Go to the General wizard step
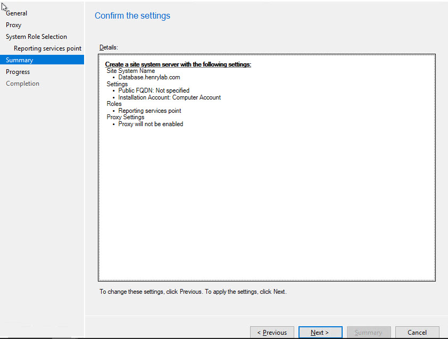This screenshot has width=448, height=339. pyautogui.click(x=16, y=13)
